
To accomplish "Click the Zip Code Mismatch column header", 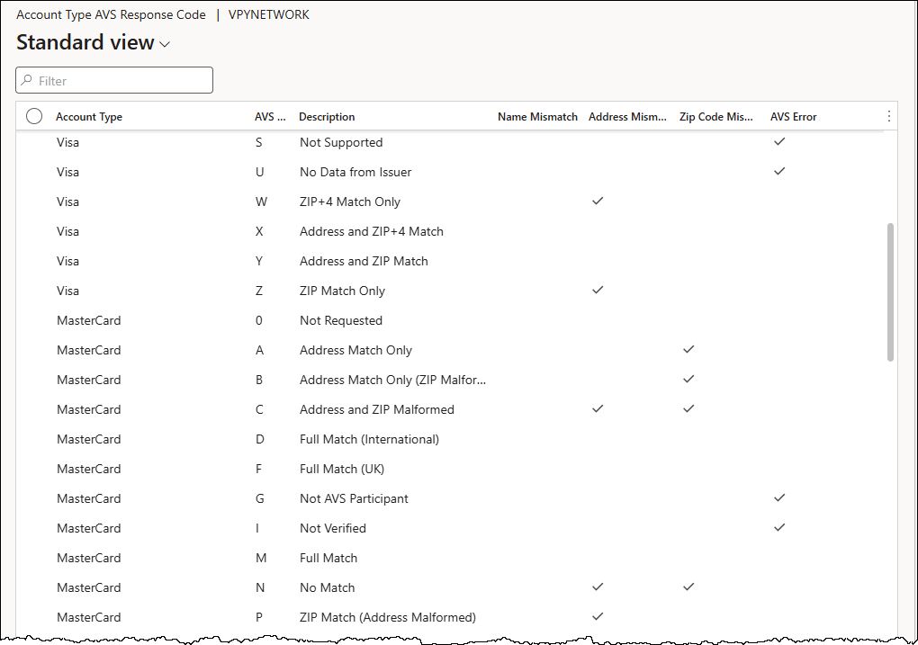I will [716, 116].
